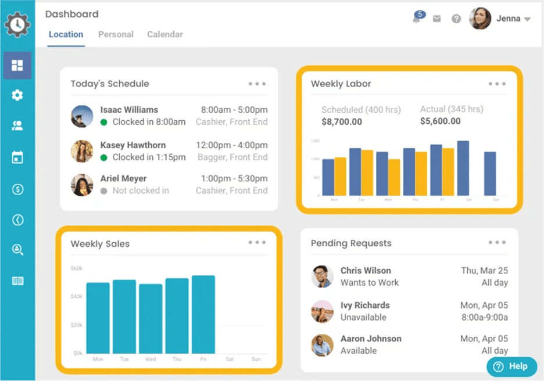Open the Pending Requests options menu

click(x=497, y=243)
